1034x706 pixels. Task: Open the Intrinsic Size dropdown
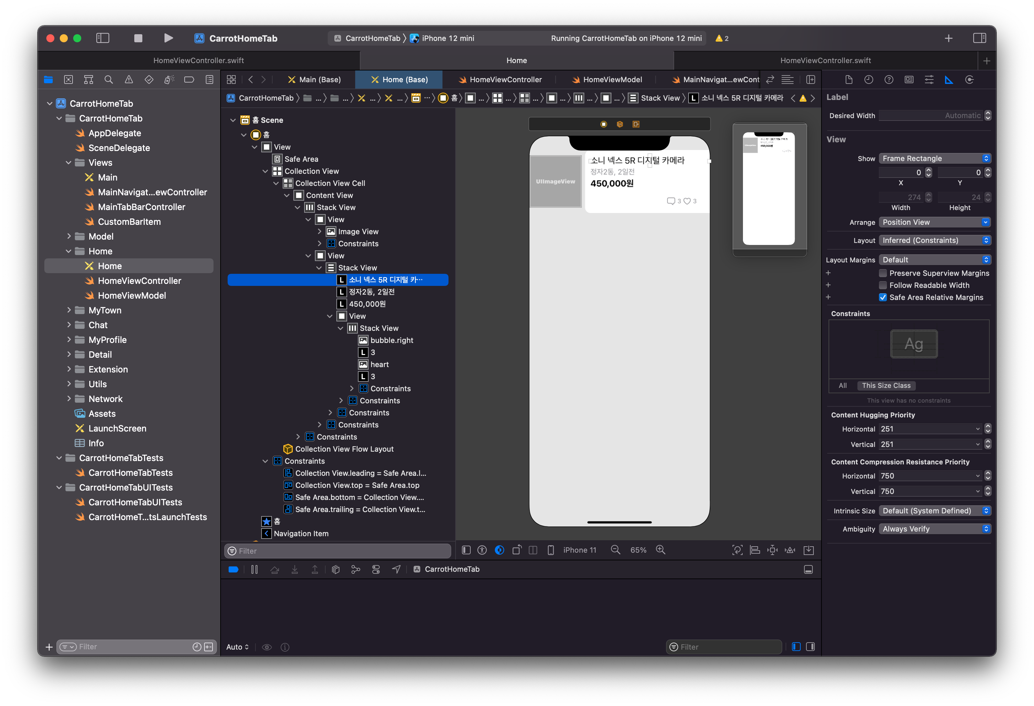click(x=934, y=511)
